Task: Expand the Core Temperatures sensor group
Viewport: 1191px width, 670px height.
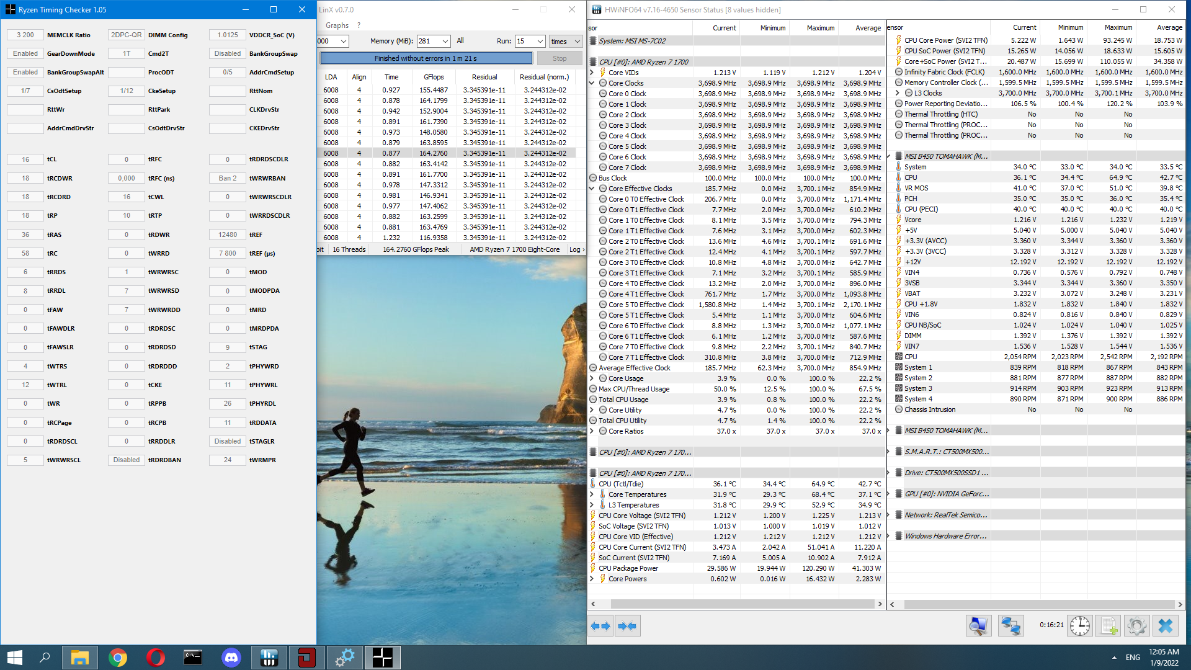Action: tap(592, 494)
